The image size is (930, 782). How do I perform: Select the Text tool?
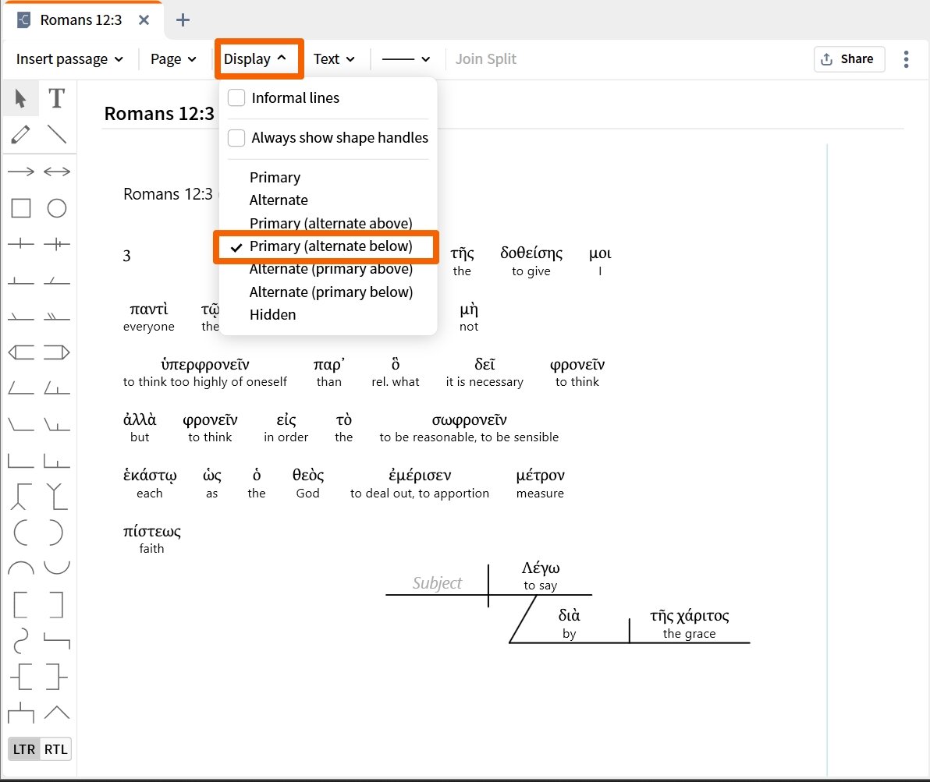tap(56, 98)
